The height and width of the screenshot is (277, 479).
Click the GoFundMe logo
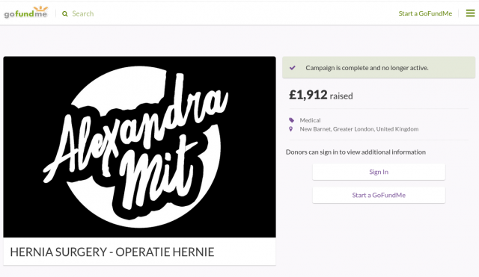(x=26, y=13)
